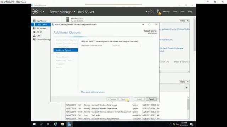The width and height of the screenshot is (227, 127).
Task: Open AD DS in the sidebar
Action: (x=39, y=32)
